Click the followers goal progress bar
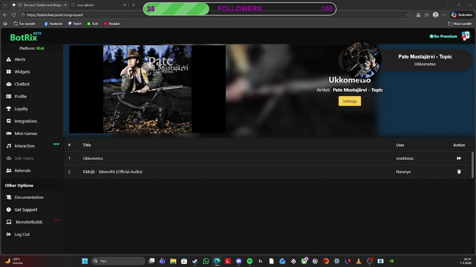The width and height of the screenshot is (476, 267). 239,9
